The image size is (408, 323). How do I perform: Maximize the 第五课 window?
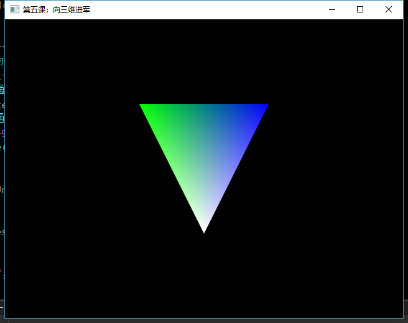[360, 9]
